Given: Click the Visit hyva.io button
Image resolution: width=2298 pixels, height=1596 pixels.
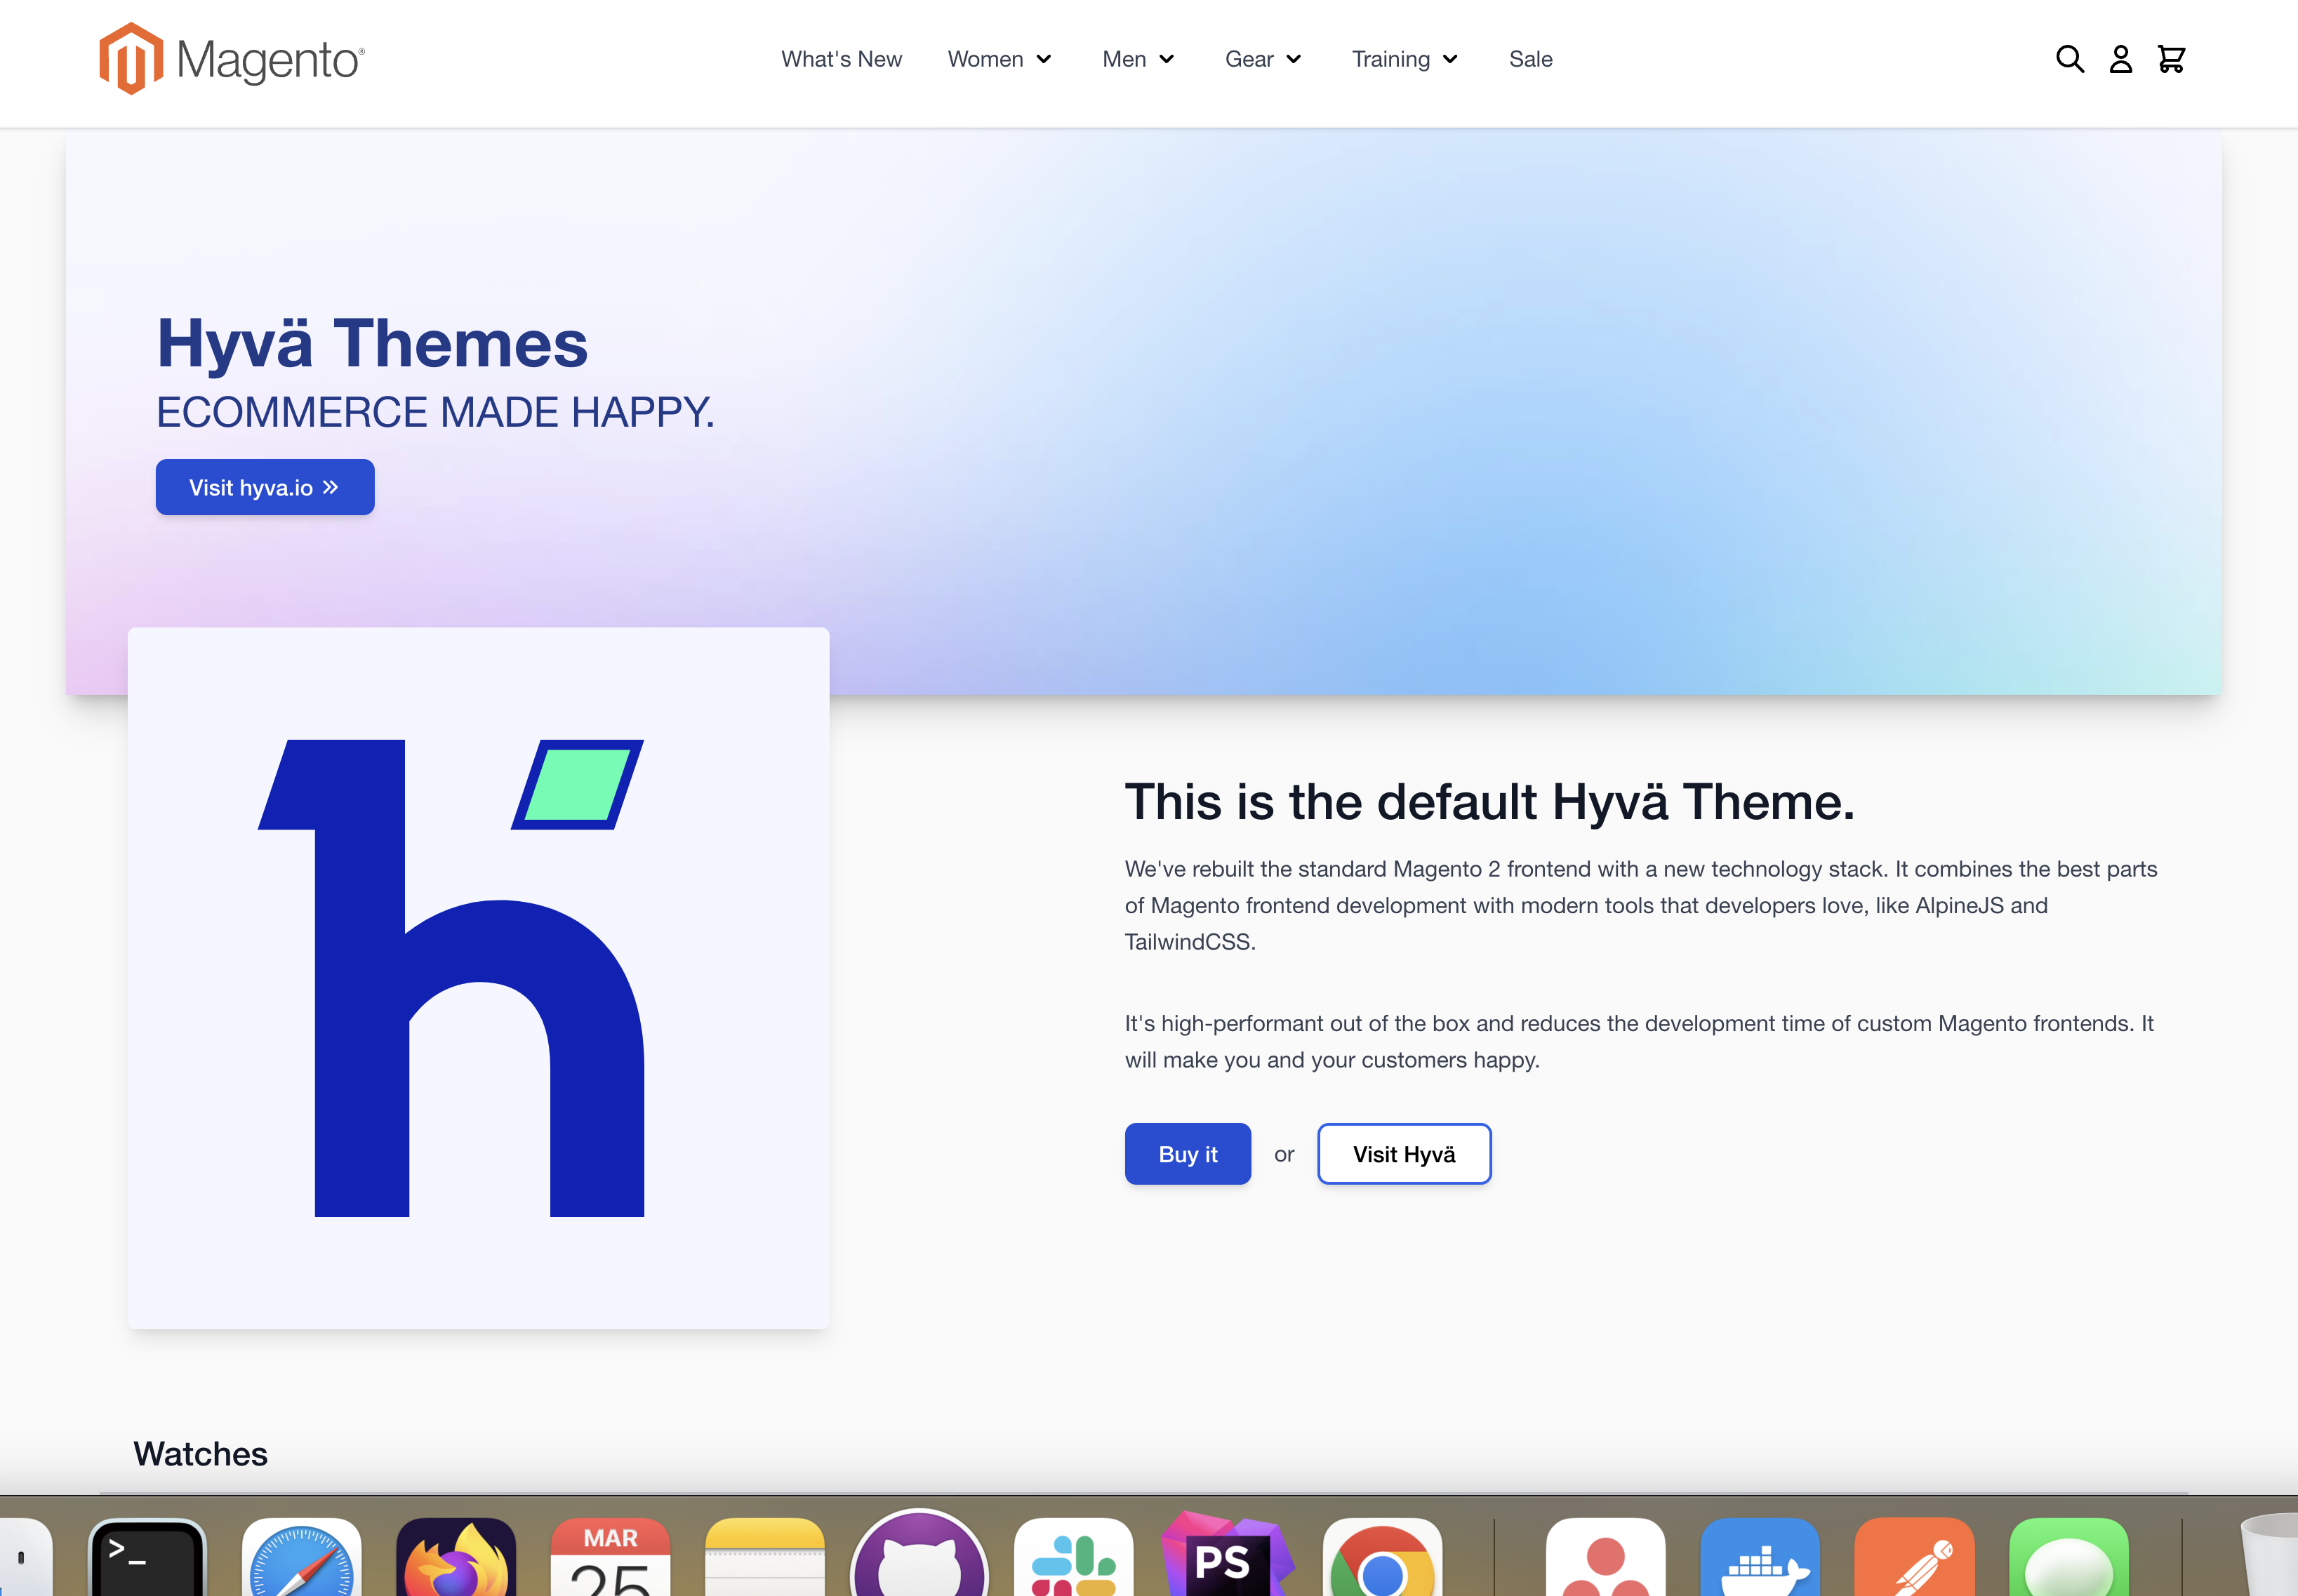Looking at the screenshot, I should [265, 487].
